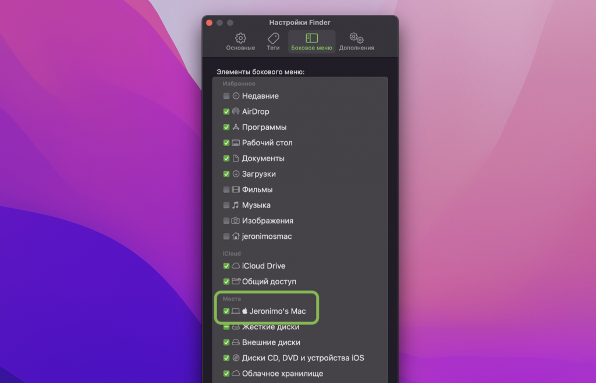
Task: Open the Основные tab
Action: [240, 42]
